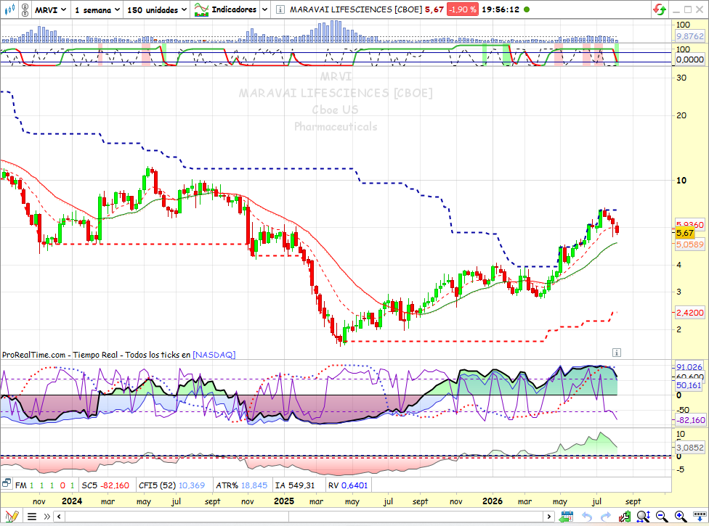Viewport: 709px width, 526px height.
Task: Click the 5,0589 orange price axis label
Action: [690, 244]
